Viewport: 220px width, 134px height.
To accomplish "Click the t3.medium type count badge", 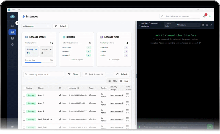I will pos(126,47).
